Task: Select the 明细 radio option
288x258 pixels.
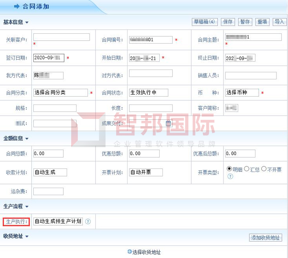Action: pyautogui.click(x=230, y=169)
